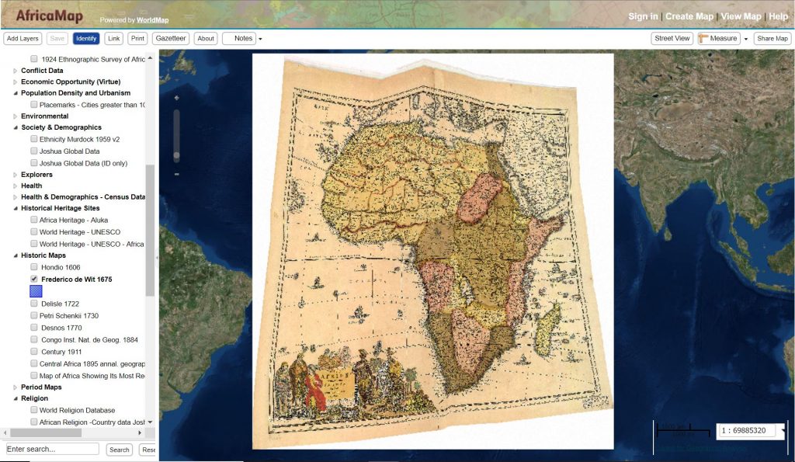Enable the Hondio 1606 historic map
This screenshot has height=462, width=795.
[x=34, y=267]
